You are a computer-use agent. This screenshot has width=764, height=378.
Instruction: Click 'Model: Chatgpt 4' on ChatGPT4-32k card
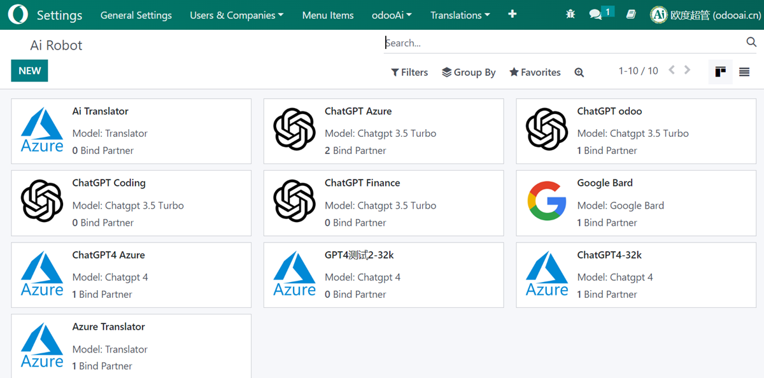click(x=615, y=277)
